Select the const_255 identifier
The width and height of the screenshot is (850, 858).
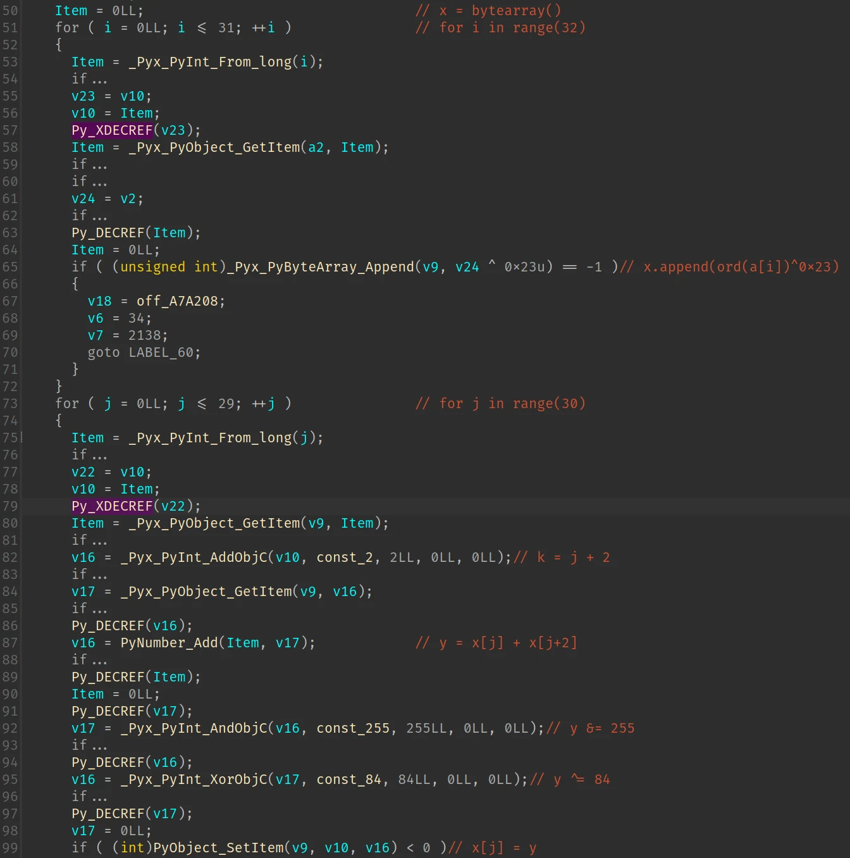[353, 728]
